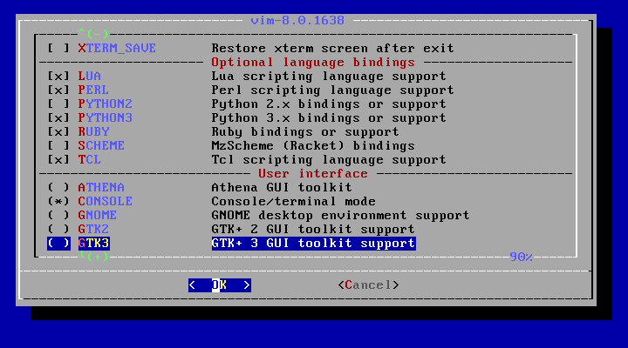Disable the PYTHON3 bindings checkbox
This screenshot has width=628, height=348.
[x=58, y=118]
